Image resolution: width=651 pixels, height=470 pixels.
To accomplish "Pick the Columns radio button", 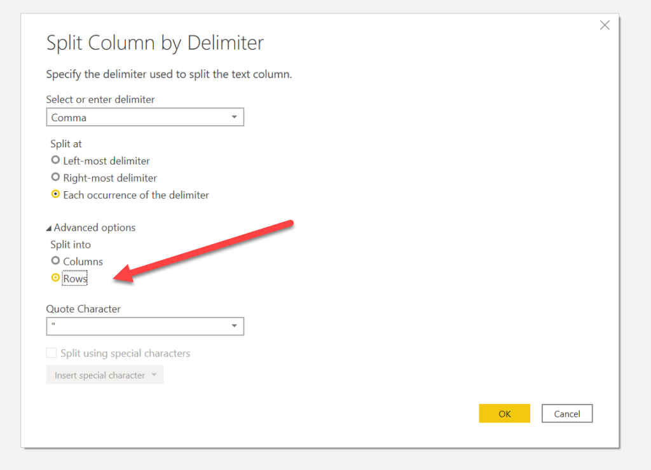I will coord(55,261).
